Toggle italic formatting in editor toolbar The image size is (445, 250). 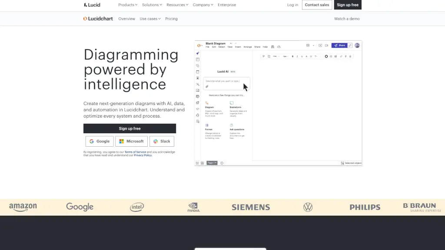click(297, 56)
